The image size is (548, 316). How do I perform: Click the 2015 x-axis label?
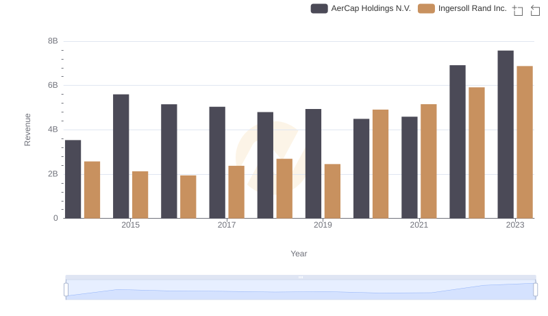[x=130, y=225]
